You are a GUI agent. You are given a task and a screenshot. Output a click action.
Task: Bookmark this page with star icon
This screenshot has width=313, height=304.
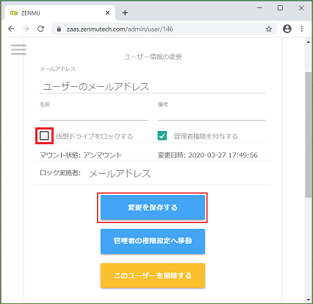(x=269, y=29)
